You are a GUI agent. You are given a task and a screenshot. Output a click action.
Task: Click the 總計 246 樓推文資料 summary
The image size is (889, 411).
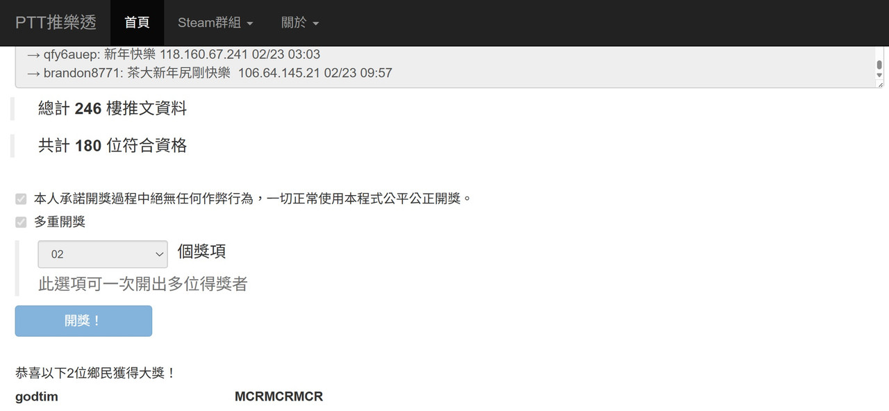[x=113, y=108]
